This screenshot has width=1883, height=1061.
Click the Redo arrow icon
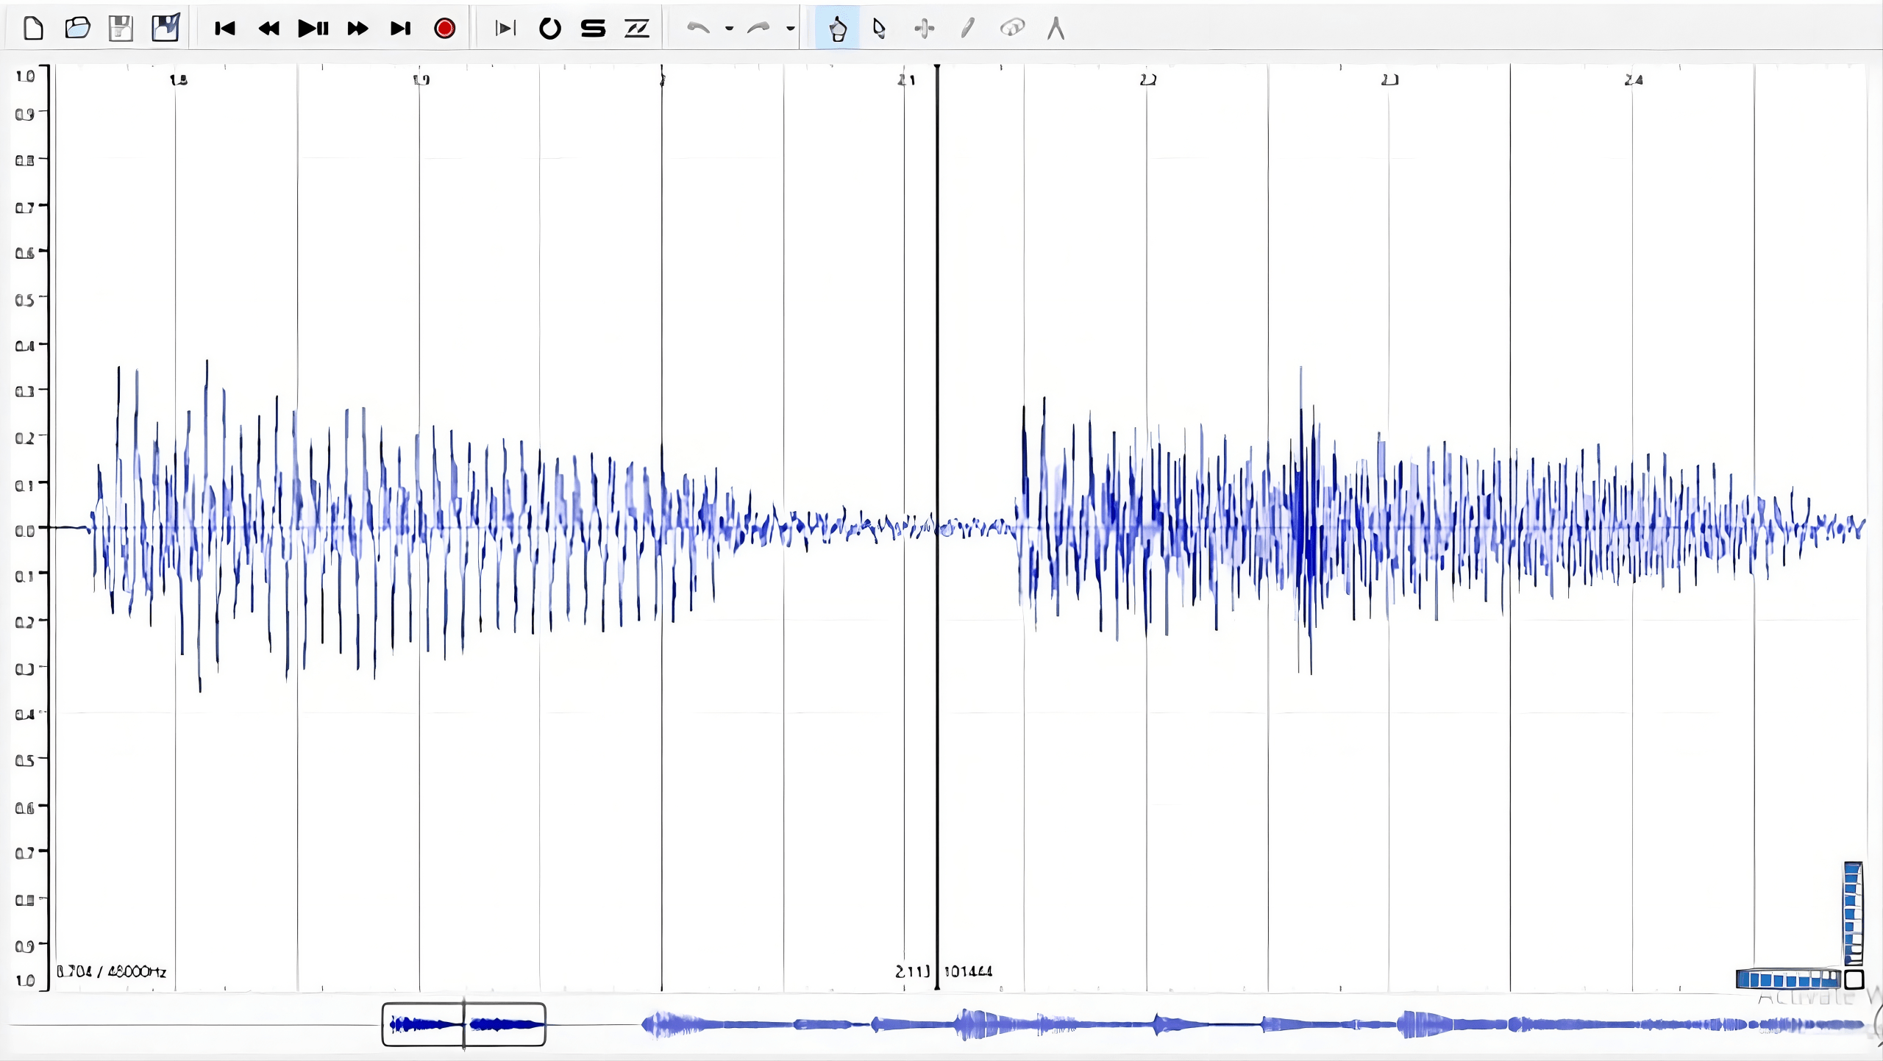coord(758,29)
